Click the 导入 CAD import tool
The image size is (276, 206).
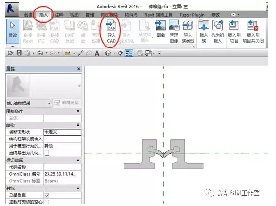[x=111, y=32]
